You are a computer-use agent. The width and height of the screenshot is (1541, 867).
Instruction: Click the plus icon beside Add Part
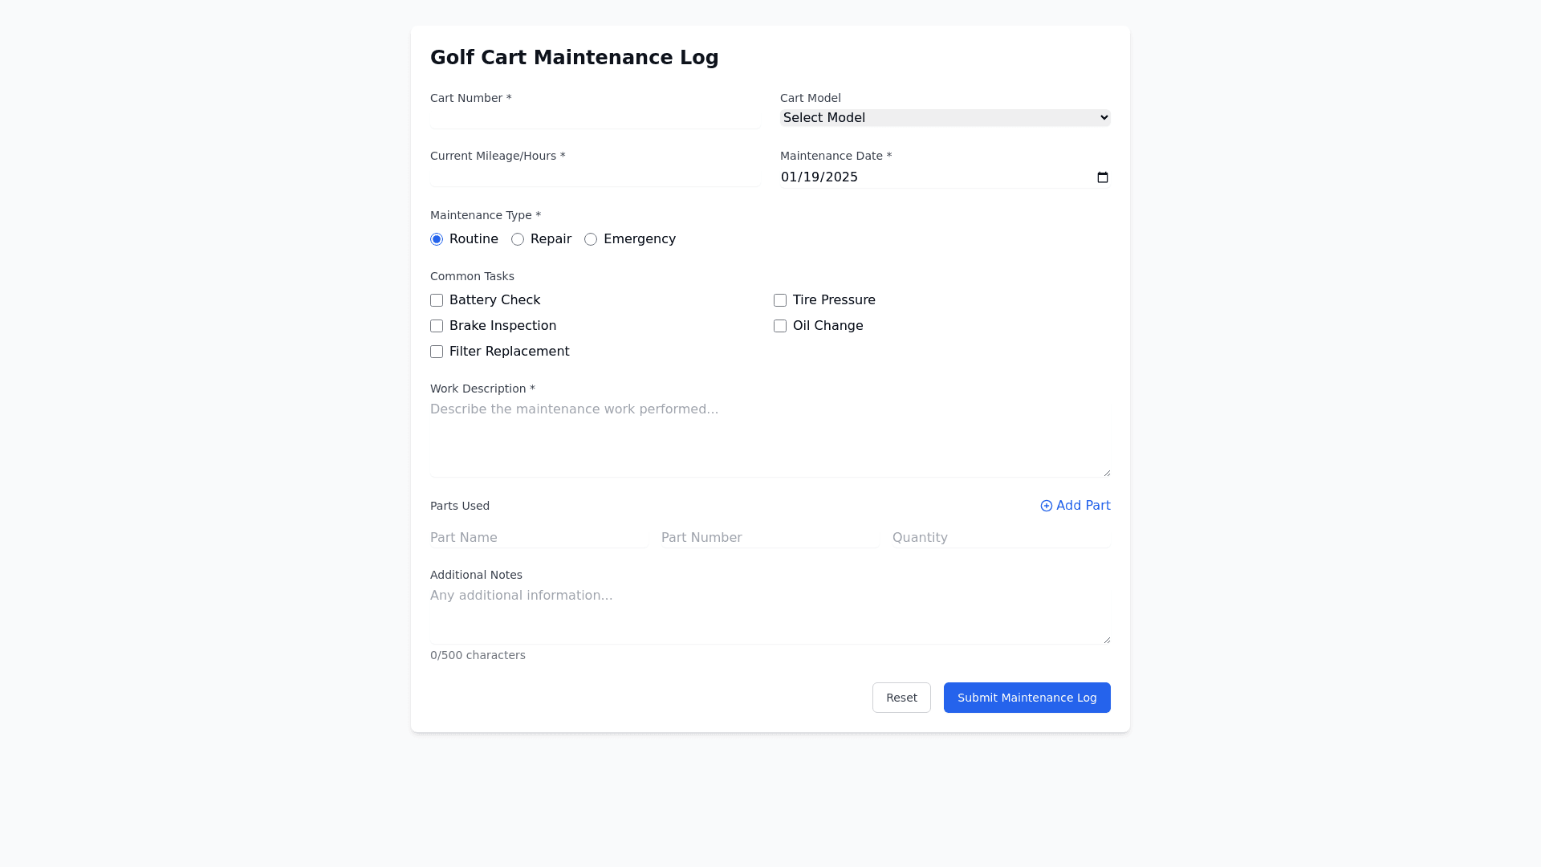(1046, 506)
